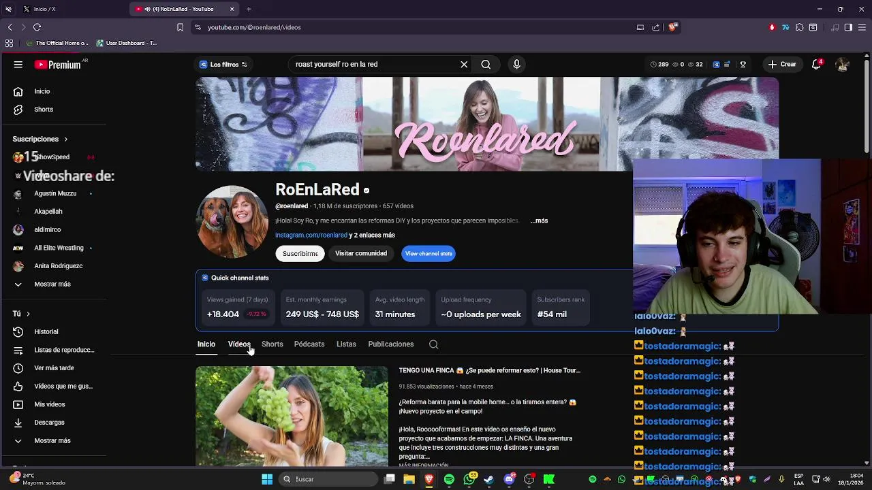Select the Publicaciones channel tab

coord(391,344)
